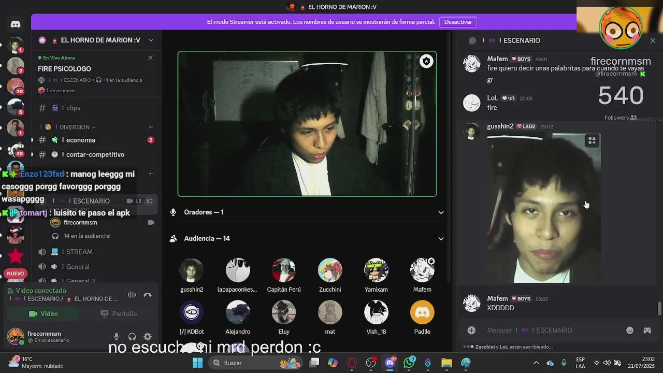Click firecornmsm user panel avatar

click(x=16, y=337)
